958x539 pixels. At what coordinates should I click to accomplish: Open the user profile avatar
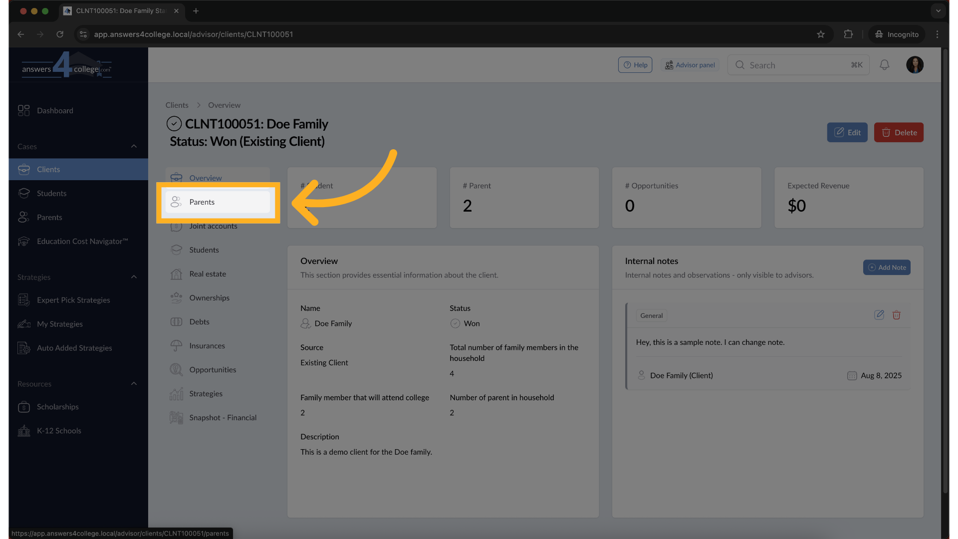(x=915, y=65)
